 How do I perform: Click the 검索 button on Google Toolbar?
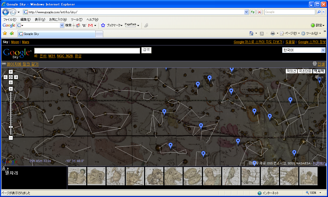68,25
